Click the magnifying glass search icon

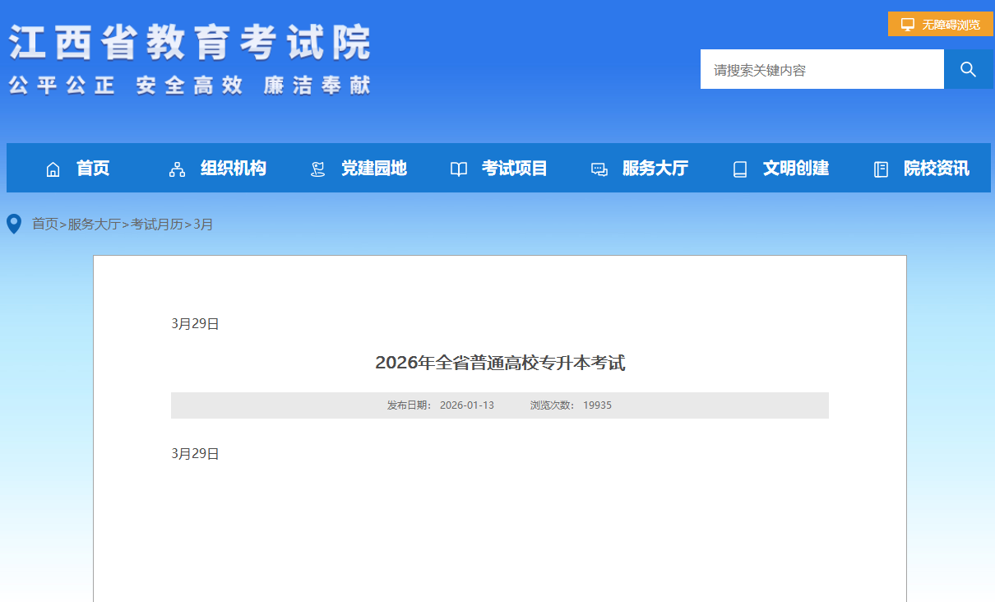[969, 69]
